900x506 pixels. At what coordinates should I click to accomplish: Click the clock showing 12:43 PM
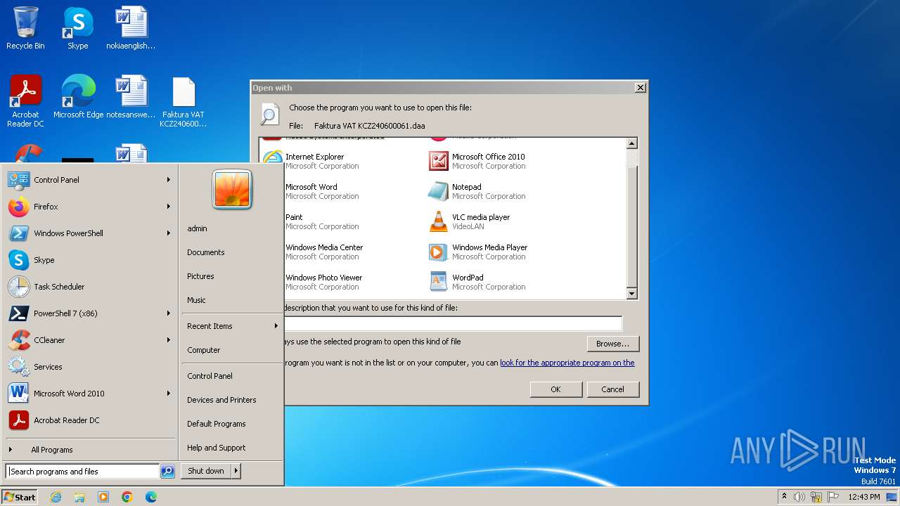click(863, 497)
